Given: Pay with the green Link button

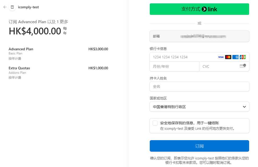Looking at the screenshot, I should (199, 9).
